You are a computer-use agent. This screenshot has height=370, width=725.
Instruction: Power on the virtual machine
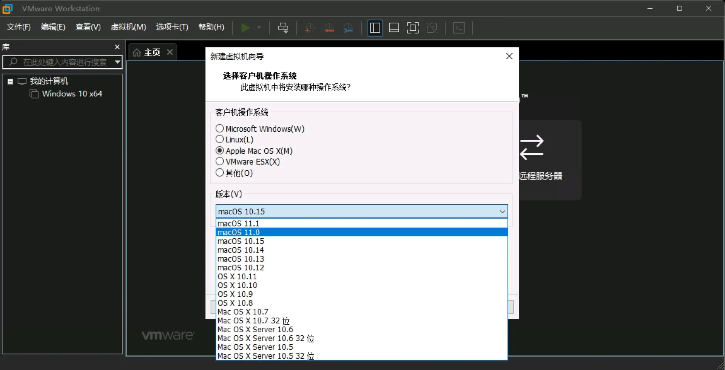click(x=245, y=28)
